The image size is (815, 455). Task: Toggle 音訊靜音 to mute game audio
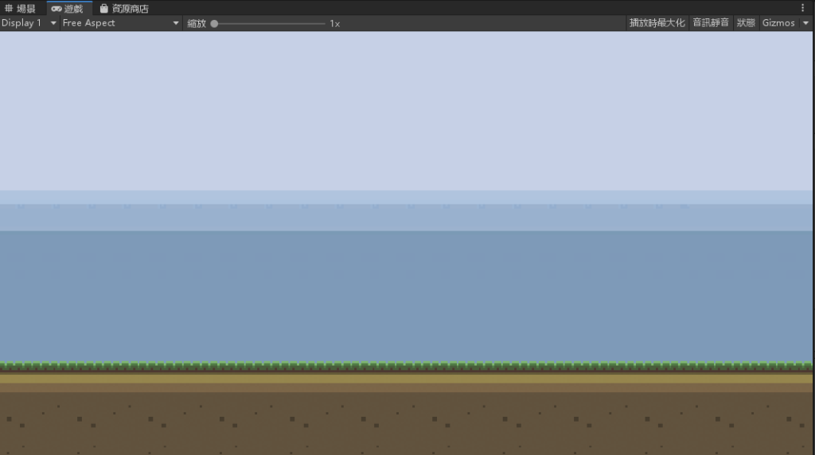coord(710,23)
